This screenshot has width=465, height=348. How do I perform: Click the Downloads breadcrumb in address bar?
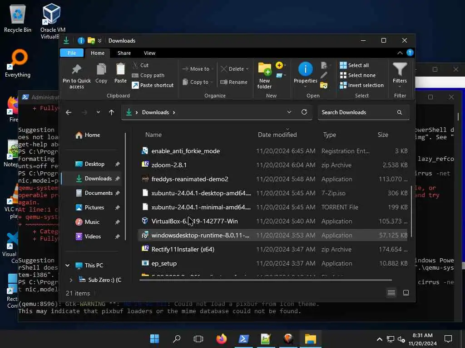(155, 112)
